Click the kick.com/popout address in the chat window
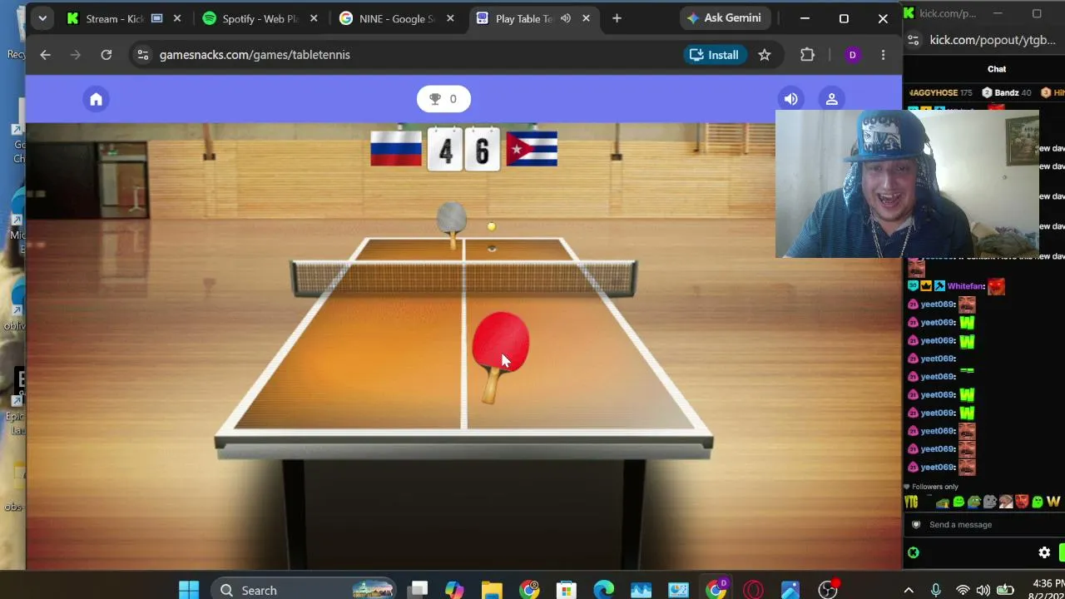Screen dimensions: 1065x599 [992, 40]
